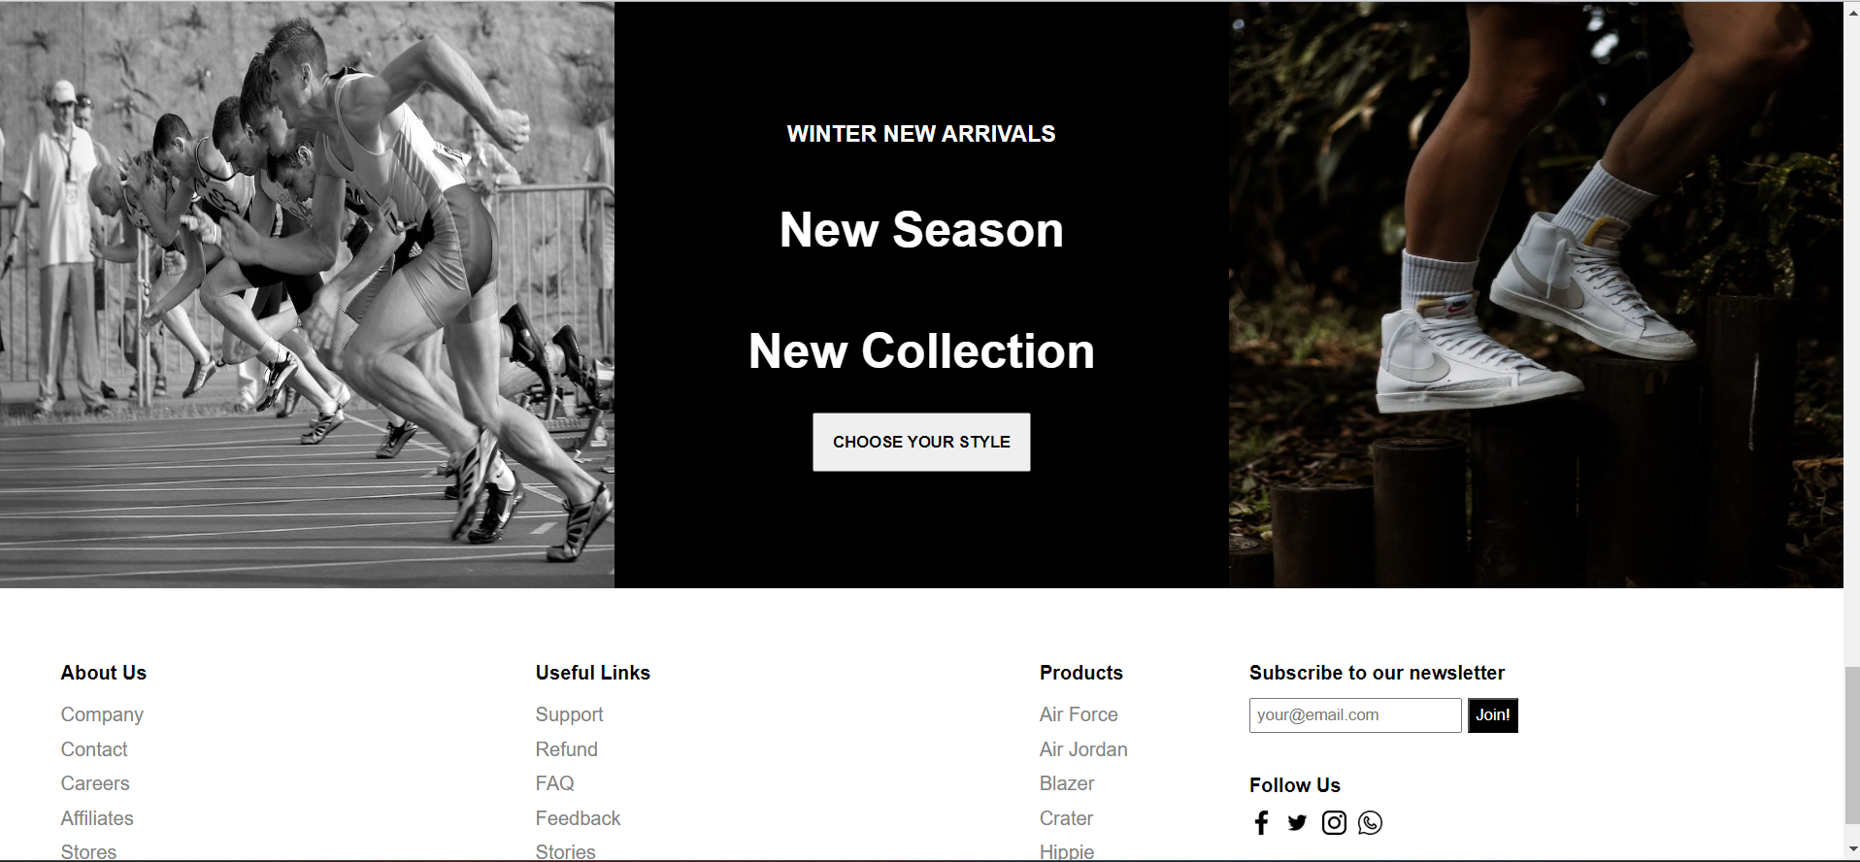Screen dimensions: 1860x862
Task: Open the Facebook social icon
Action: pos(1261,823)
